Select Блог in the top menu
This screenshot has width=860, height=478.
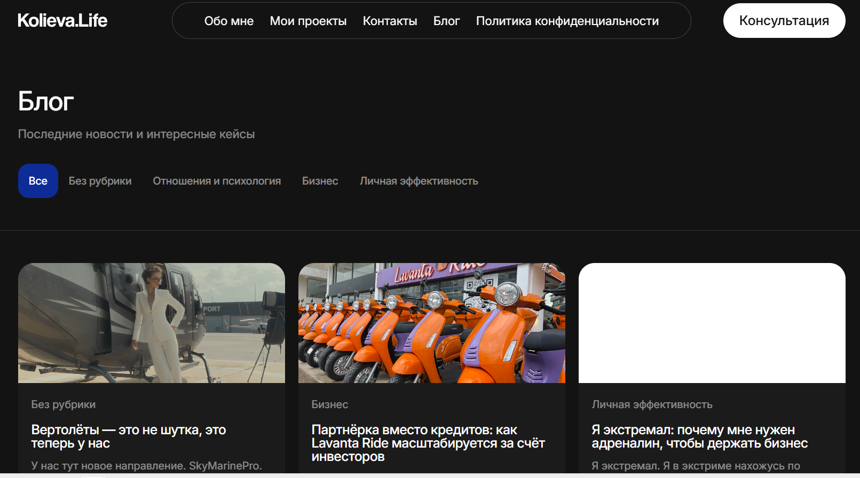(447, 21)
